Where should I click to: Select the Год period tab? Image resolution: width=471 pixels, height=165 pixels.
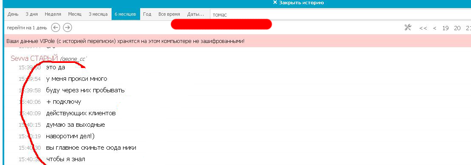[147, 14]
